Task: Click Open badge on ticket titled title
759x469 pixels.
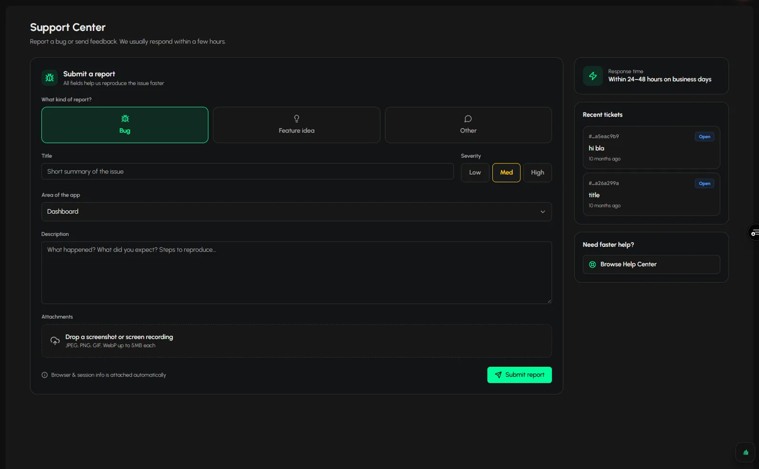Action: pos(704,183)
